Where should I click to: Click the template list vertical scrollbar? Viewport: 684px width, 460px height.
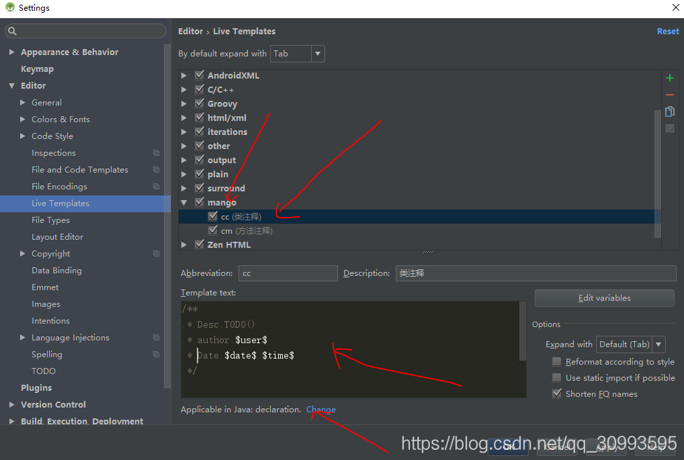coord(658,173)
